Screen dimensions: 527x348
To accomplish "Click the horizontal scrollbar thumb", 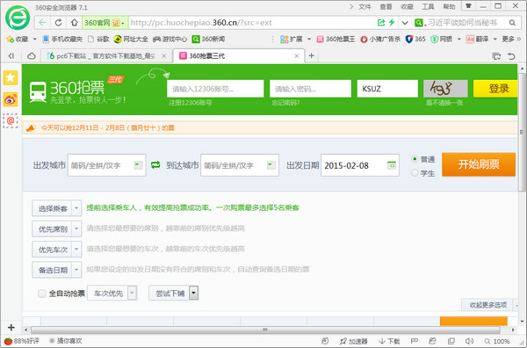I will pyautogui.click(x=265, y=330).
